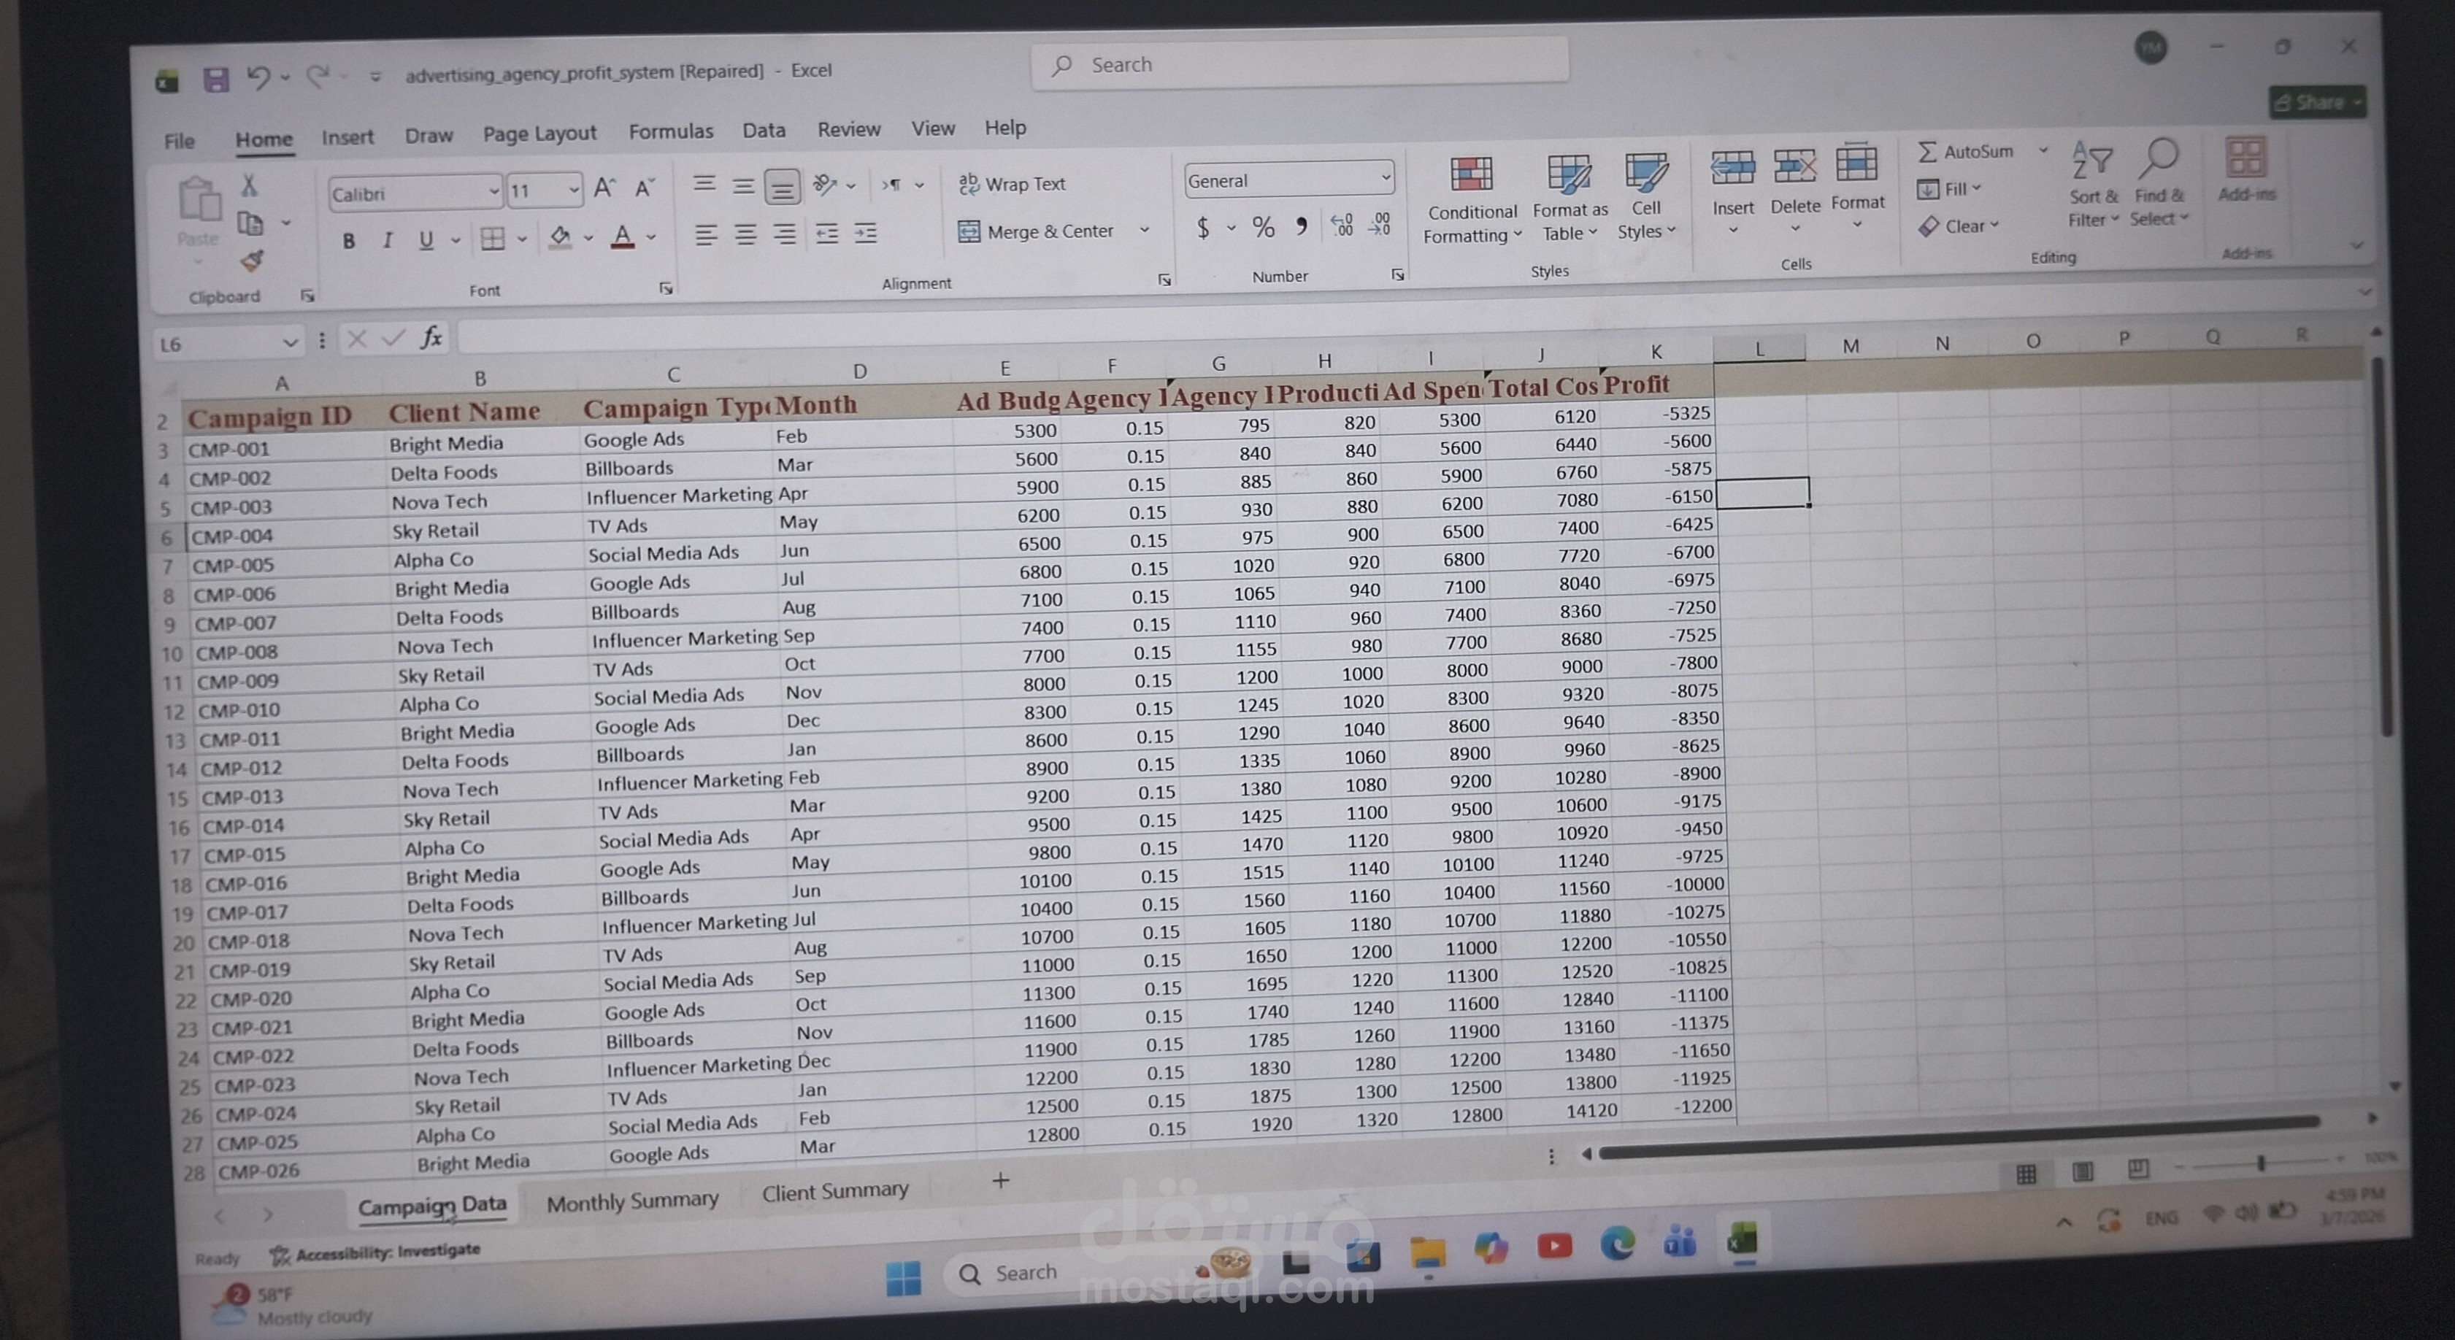This screenshot has height=1340, width=2455.
Task: Toggle Bold formatting
Action: point(349,241)
